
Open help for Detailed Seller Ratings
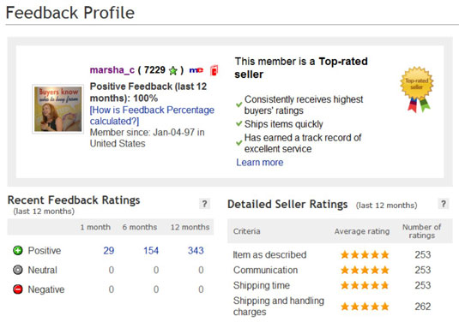point(444,204)
